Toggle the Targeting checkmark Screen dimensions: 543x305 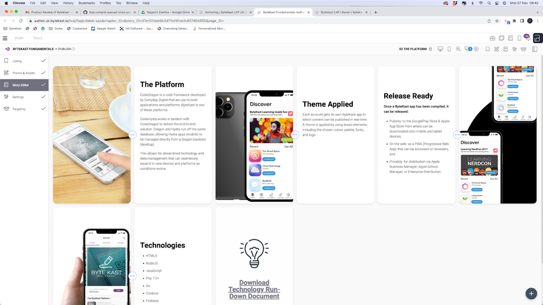[43, 108]
